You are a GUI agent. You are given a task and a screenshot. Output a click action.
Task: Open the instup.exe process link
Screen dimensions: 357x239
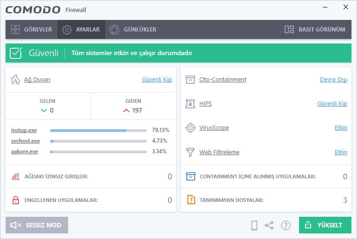click(24, 130)
